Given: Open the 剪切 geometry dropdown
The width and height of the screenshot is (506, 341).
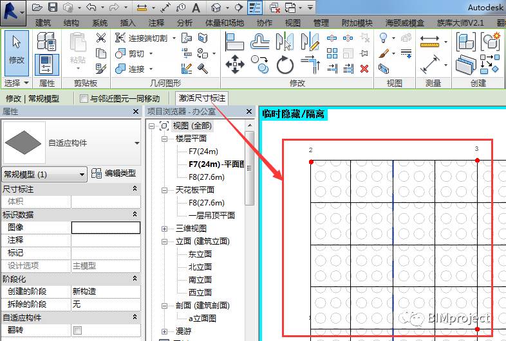Looking at the screenshot, I should point(151,53).
